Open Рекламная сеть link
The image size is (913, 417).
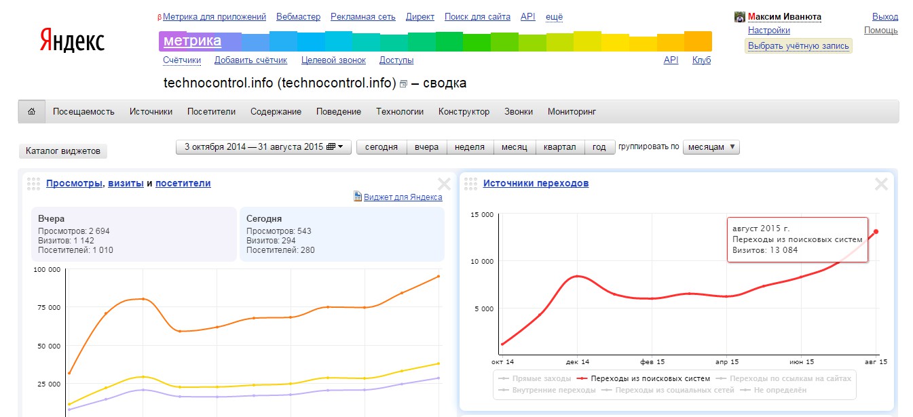point(362,17)
